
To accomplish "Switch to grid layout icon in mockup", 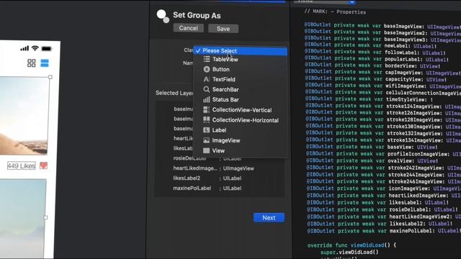I will (x=32, y=63).
